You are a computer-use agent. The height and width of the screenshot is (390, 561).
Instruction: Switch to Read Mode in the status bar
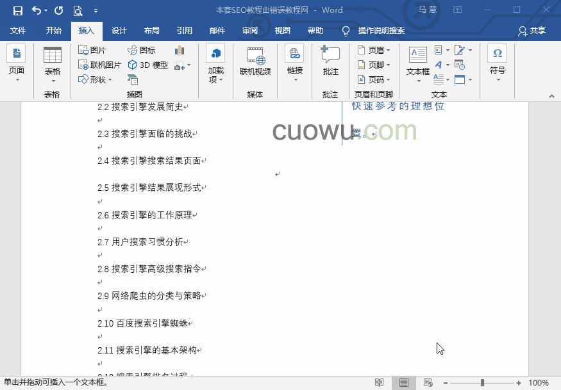pos(380,382)
